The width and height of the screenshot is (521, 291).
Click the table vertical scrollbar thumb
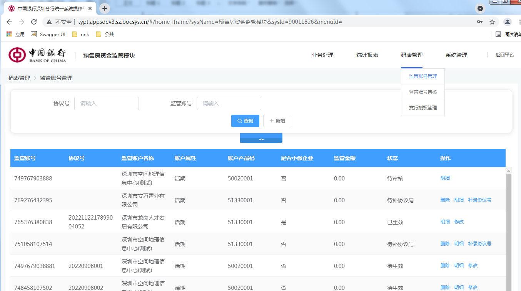pyautogui.click(x=509, y=232)
